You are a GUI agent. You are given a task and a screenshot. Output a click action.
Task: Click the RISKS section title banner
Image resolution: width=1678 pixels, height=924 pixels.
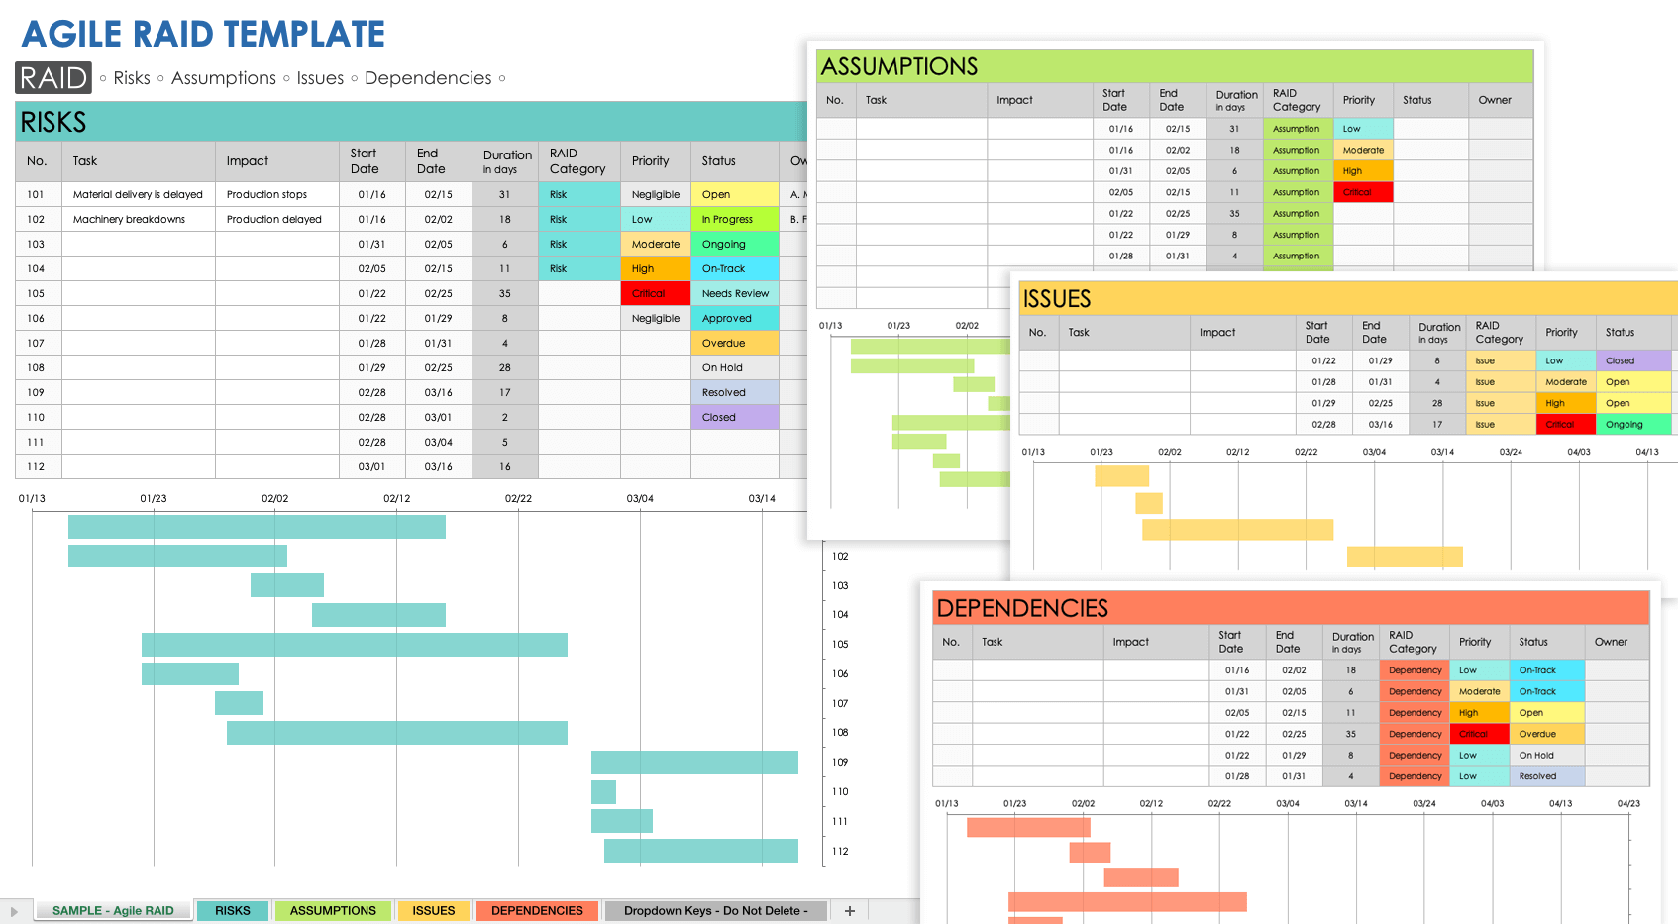pos(411,122)
